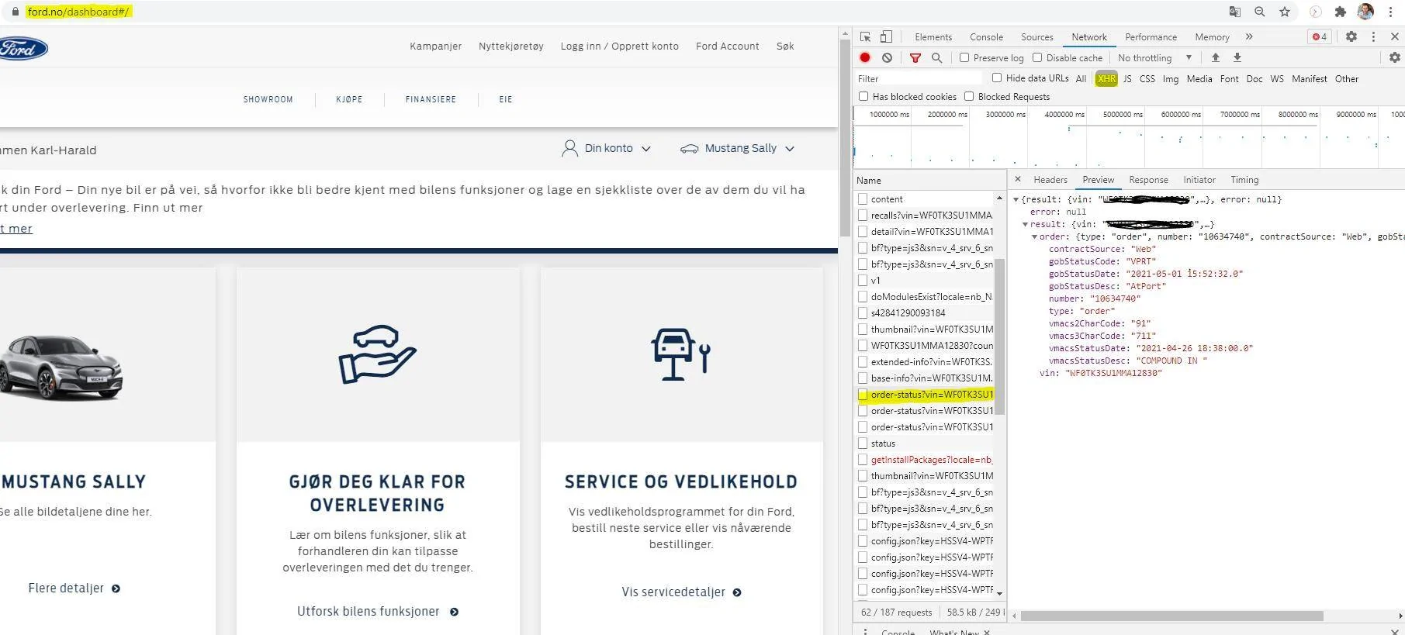This screenshot has height=635, width=1405.
Task: Stop recording the network log
Action: click(865, 57)
